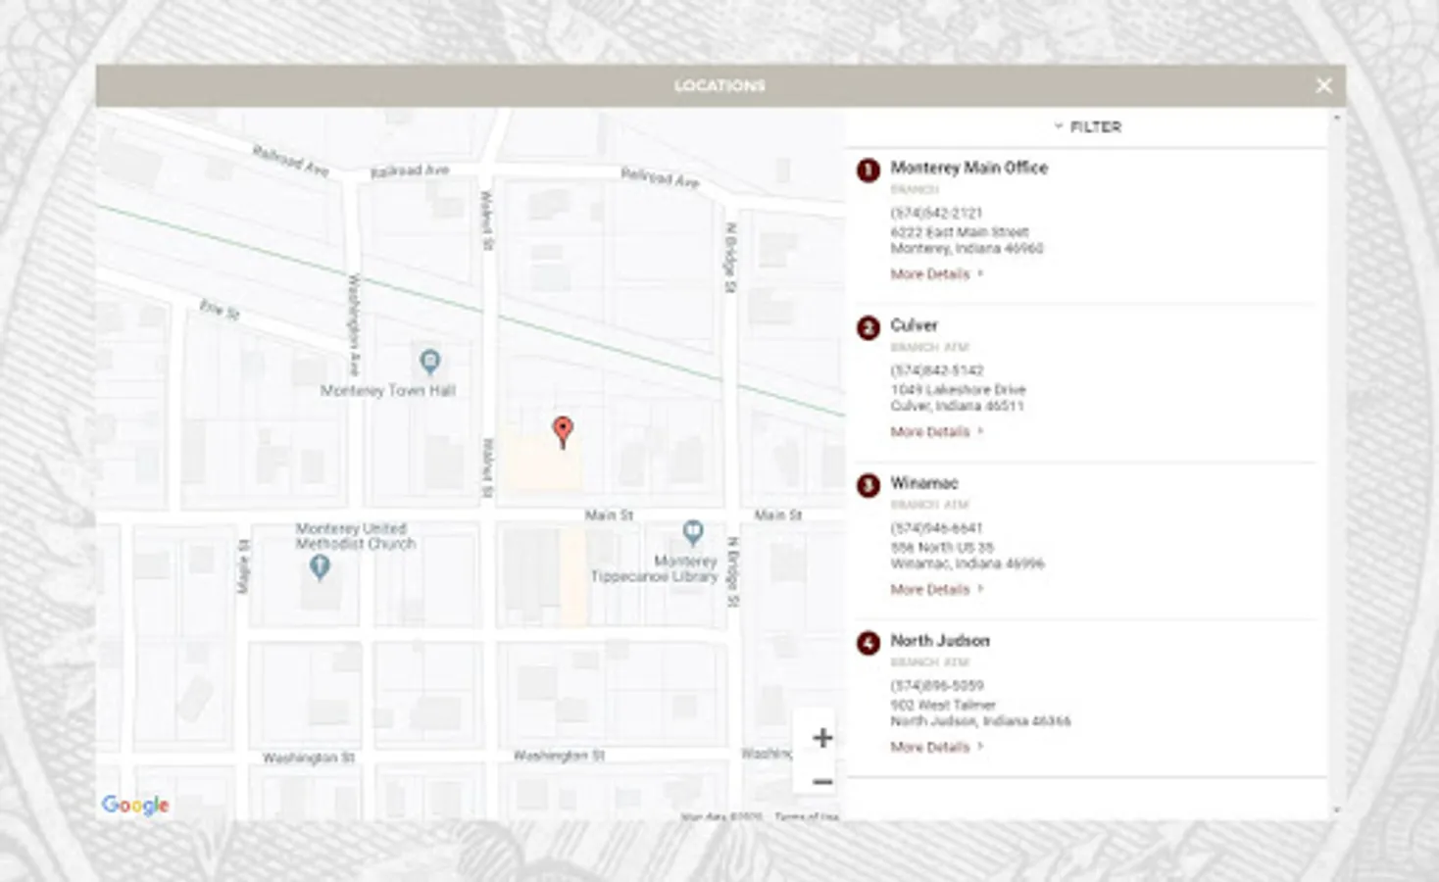Click North Judson address 902 West Talmer
This screenshot has height=882, width=1439.
942,705
